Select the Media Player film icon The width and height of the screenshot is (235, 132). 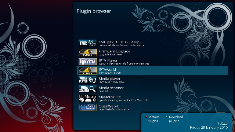pos(87,80)
